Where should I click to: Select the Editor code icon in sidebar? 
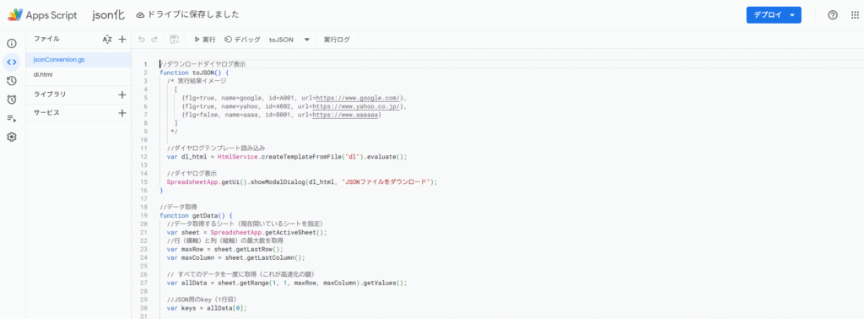pos(12,62)
